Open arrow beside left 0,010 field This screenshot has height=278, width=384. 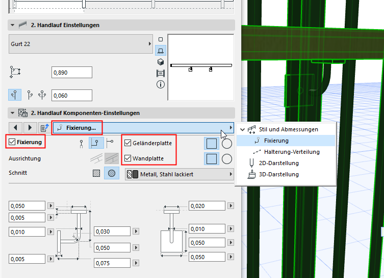click(x=50, y=231)
